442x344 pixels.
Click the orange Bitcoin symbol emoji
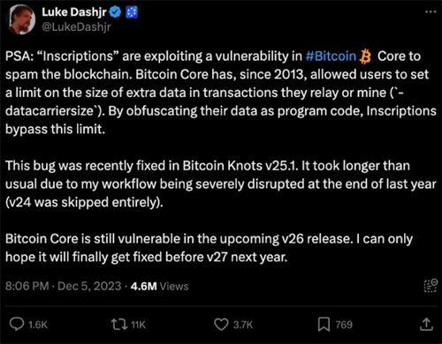(365, 56)
